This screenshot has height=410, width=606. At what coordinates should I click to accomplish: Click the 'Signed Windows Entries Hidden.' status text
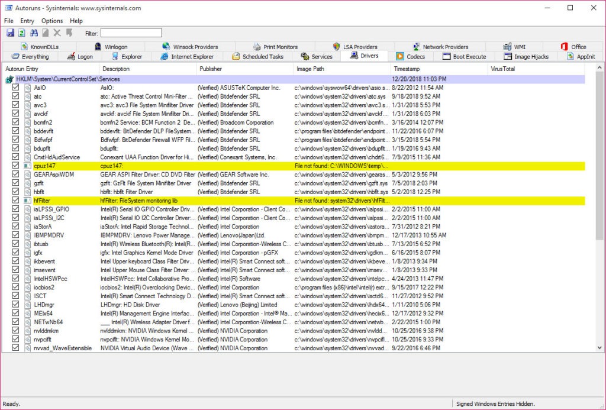[495, 404]
